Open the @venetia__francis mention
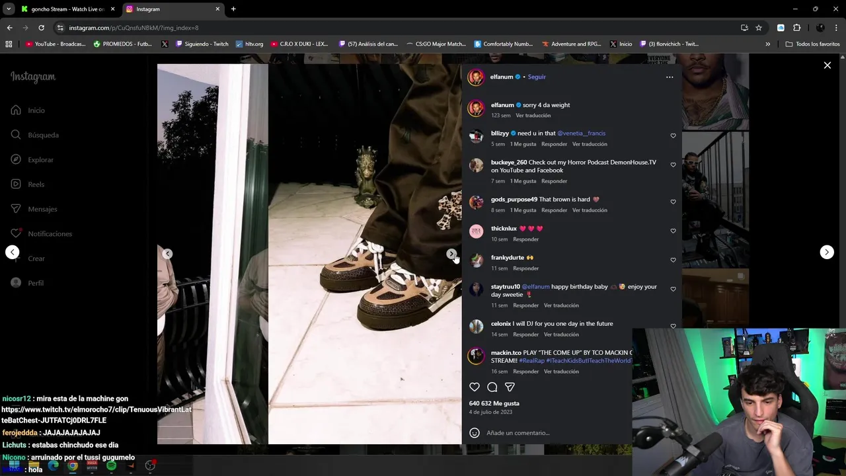The height and width of the screenshot is (476, 846). pyautogui.click(x=581, y=133)
